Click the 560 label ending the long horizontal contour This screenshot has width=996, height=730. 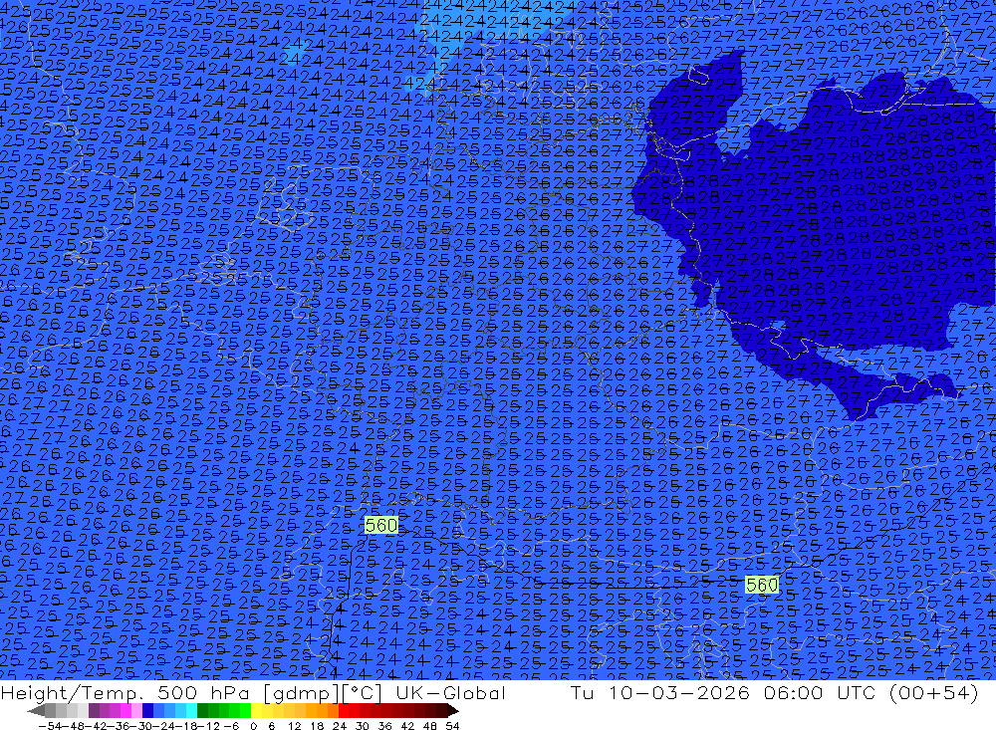[762, 585]
